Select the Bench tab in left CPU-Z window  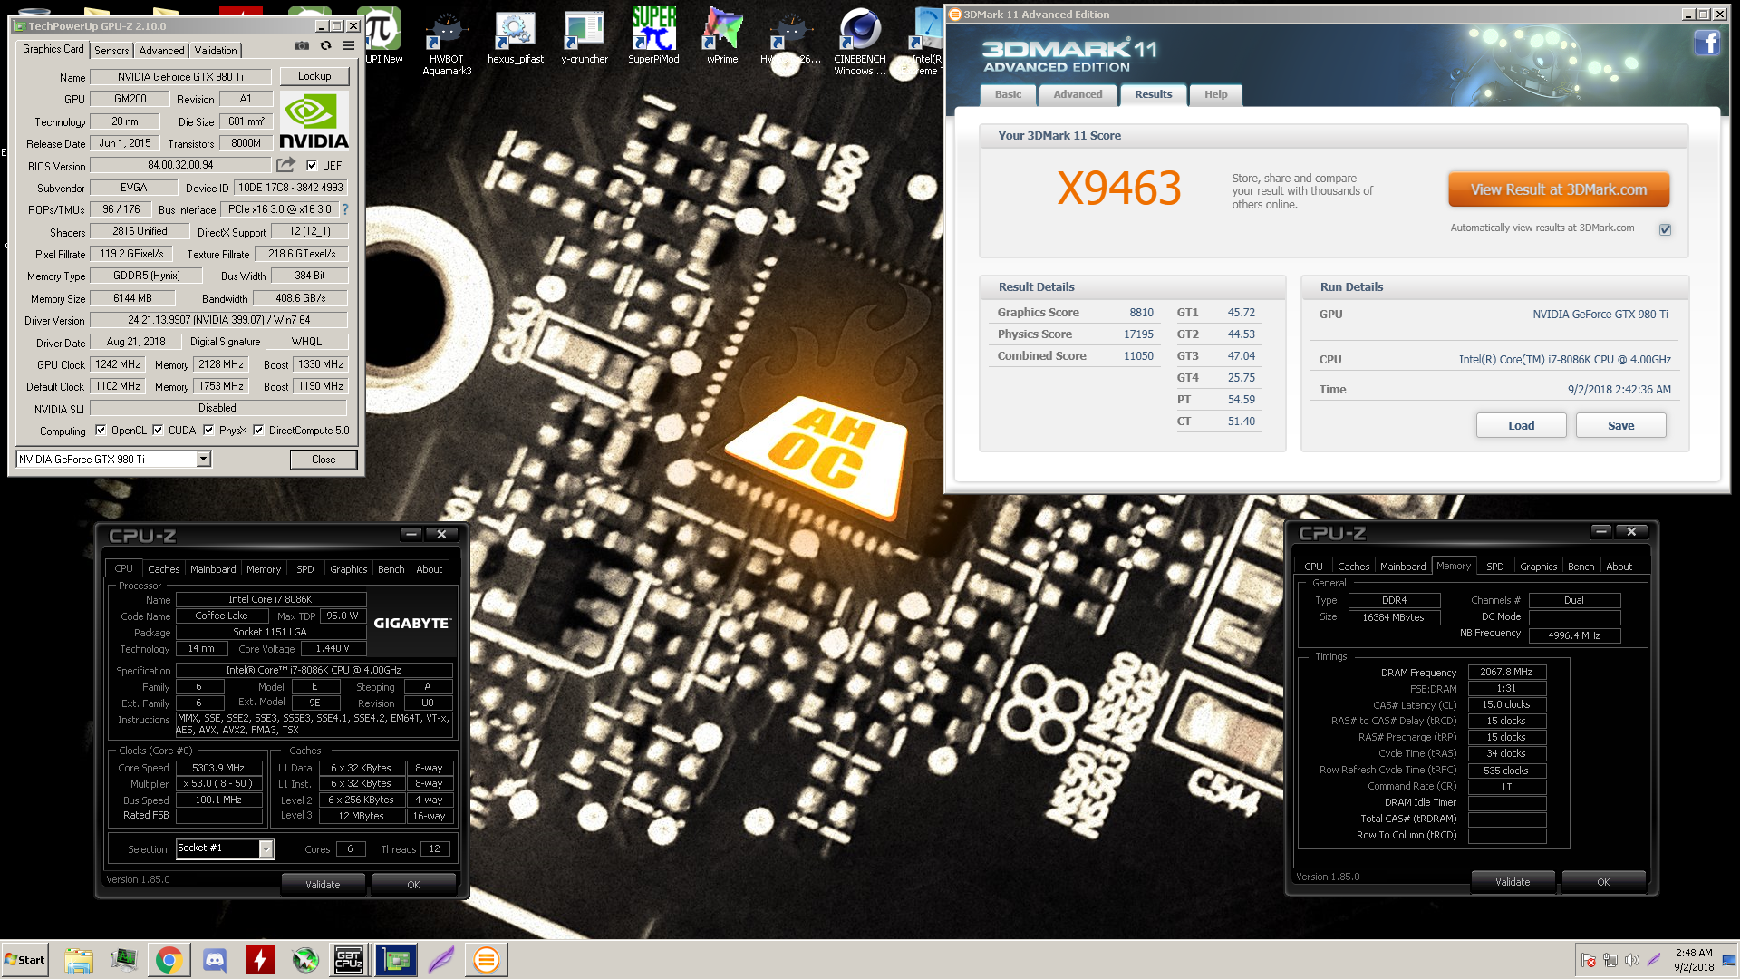(x=391, y=569)
